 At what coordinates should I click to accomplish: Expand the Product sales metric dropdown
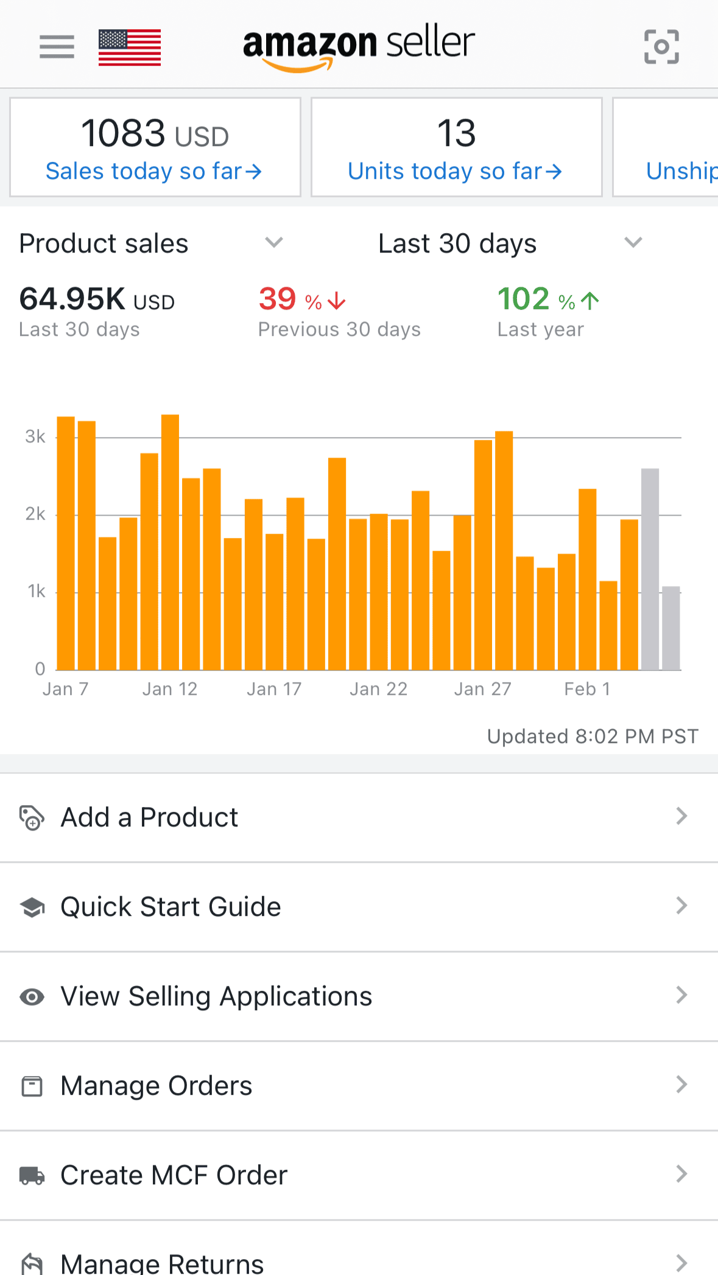(274, 243)
